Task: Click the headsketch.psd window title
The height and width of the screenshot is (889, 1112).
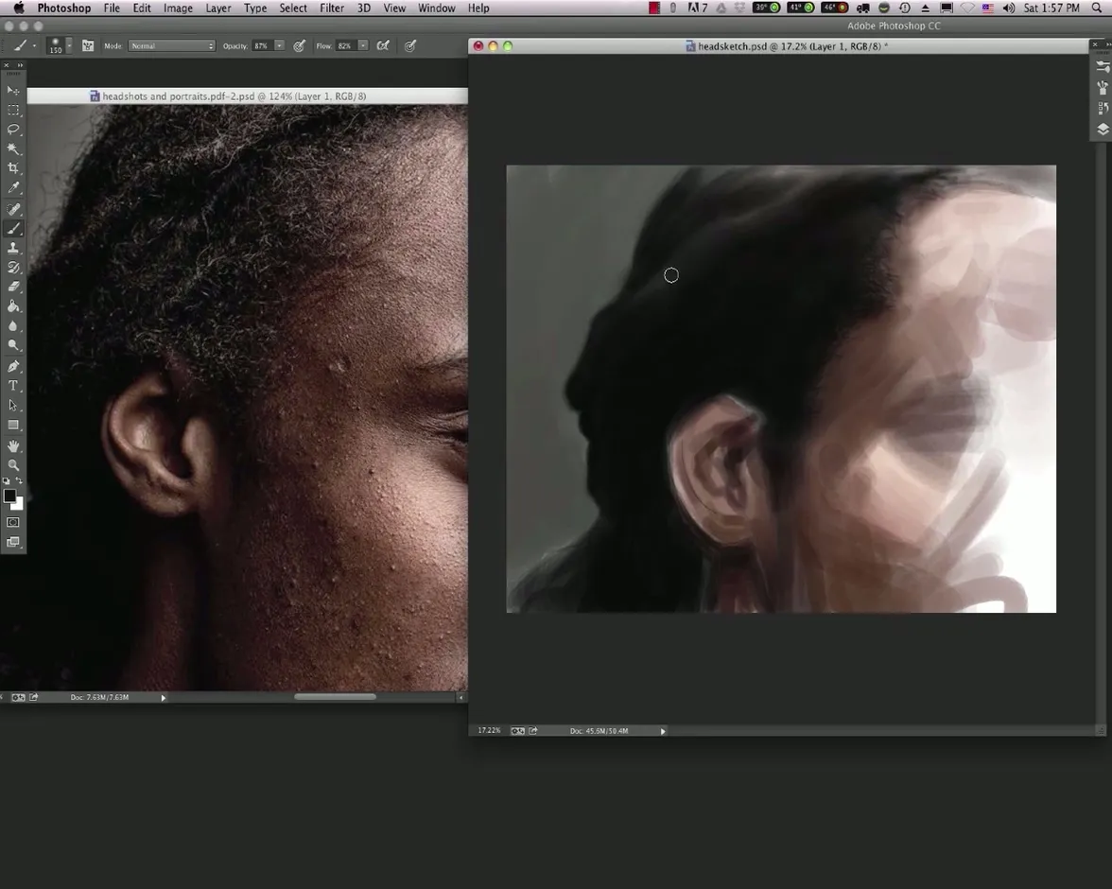Action: 787,45
